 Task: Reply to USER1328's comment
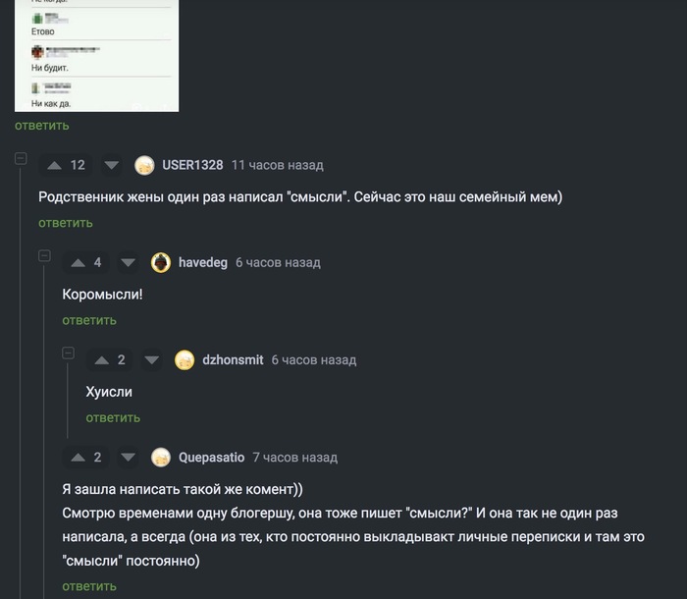click(66, 223)
